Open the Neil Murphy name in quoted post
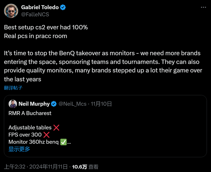Viewport: 211px width, 172px height. (34, 104)
